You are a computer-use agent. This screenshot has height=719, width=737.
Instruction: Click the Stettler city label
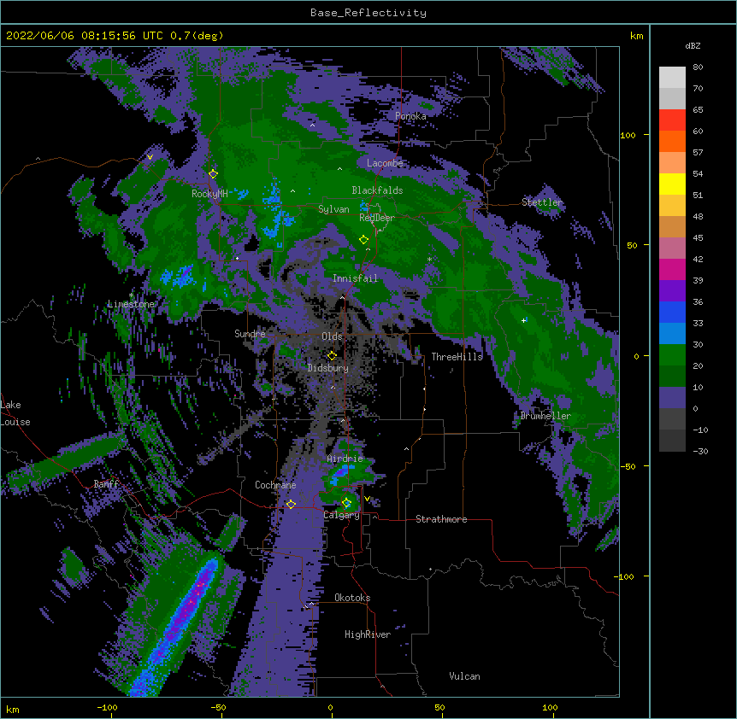[x=542, y=202]
